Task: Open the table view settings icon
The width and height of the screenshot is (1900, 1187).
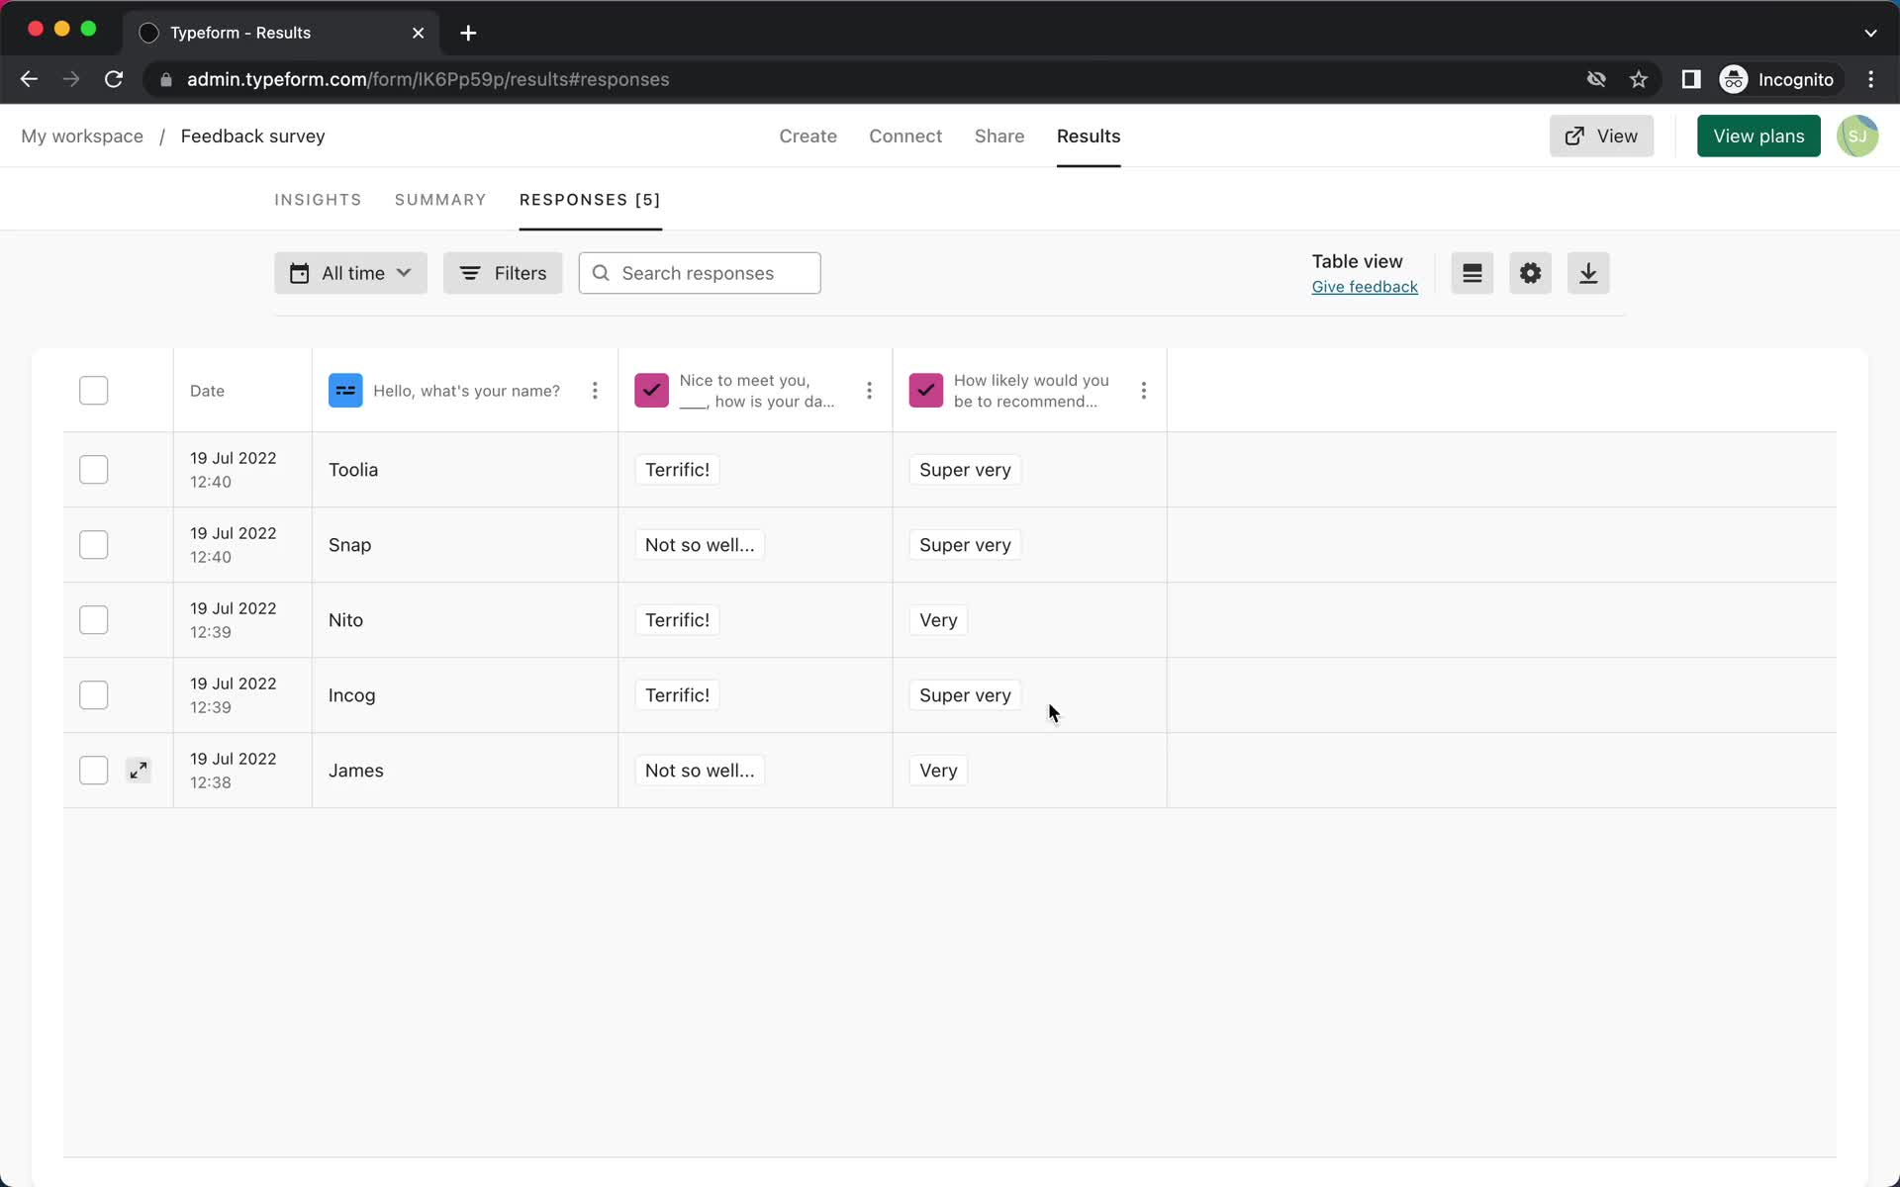Action: 1529,272
